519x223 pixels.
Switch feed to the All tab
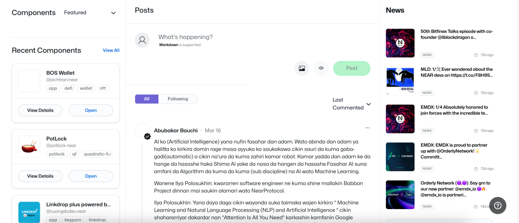147,99
